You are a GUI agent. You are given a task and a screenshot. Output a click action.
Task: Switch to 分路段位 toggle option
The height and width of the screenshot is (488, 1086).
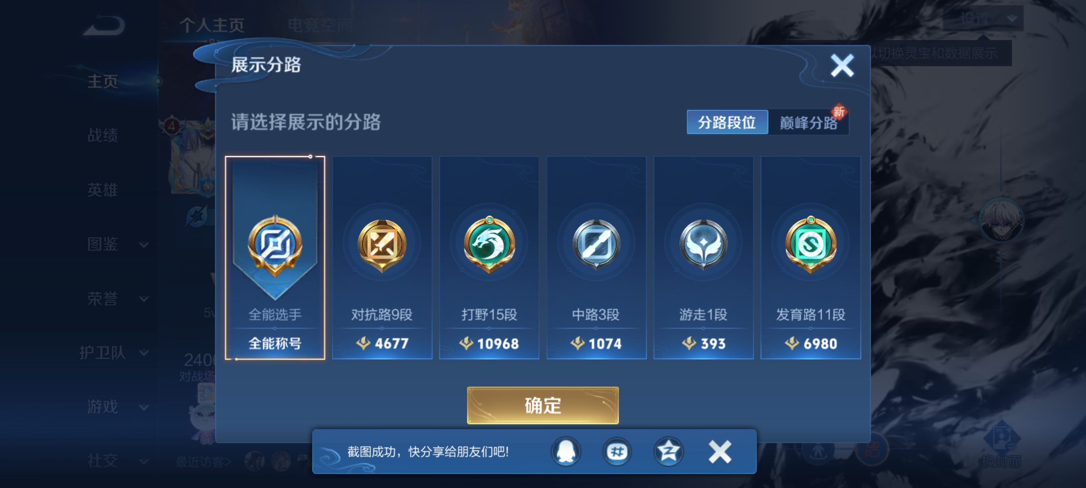(x=727, y=122)
